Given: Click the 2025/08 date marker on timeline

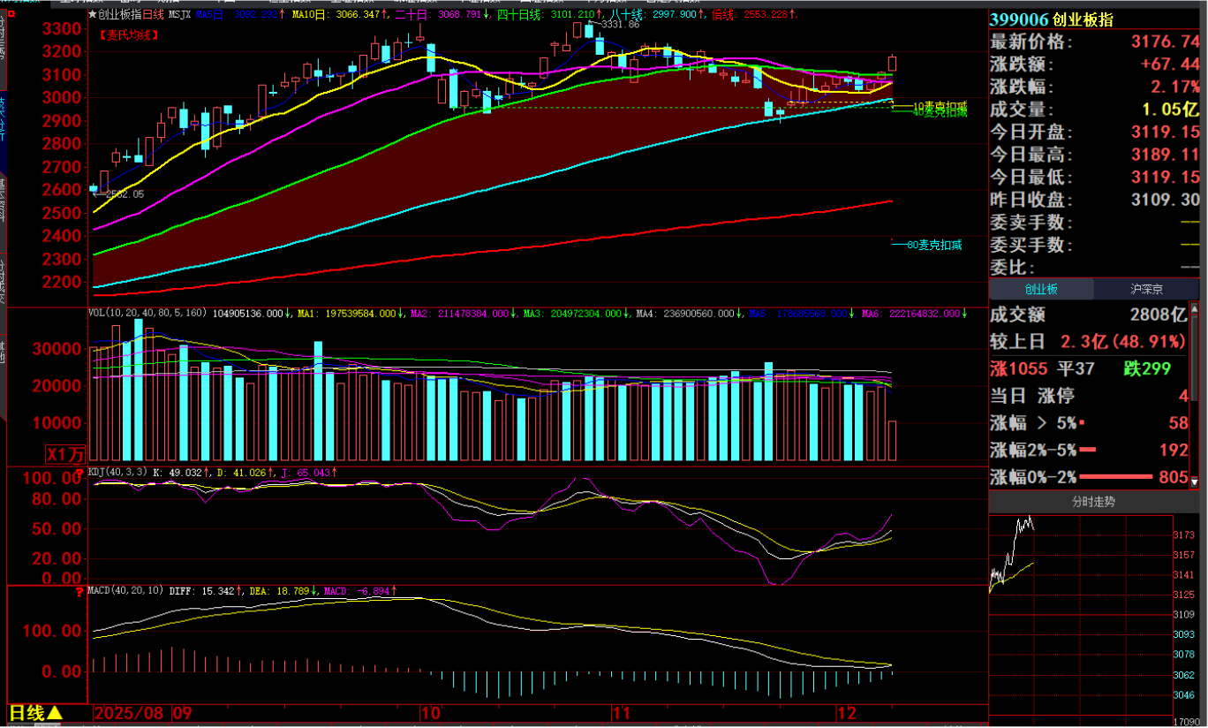Looking at the screenshot, I should coord(129,712).
